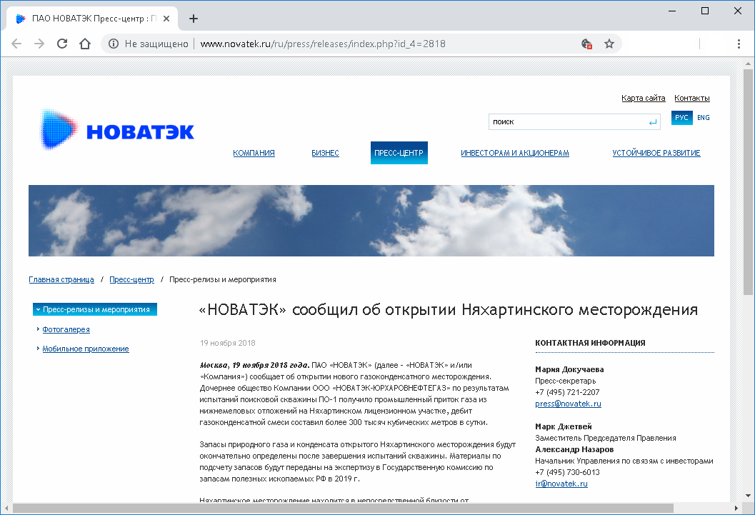
Task: Open the КОМПАНИЯ menu
Action: (x=254, y=153)
